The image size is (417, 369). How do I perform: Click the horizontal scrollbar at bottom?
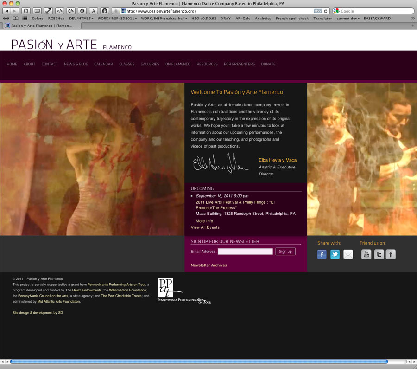click(199, 362)
